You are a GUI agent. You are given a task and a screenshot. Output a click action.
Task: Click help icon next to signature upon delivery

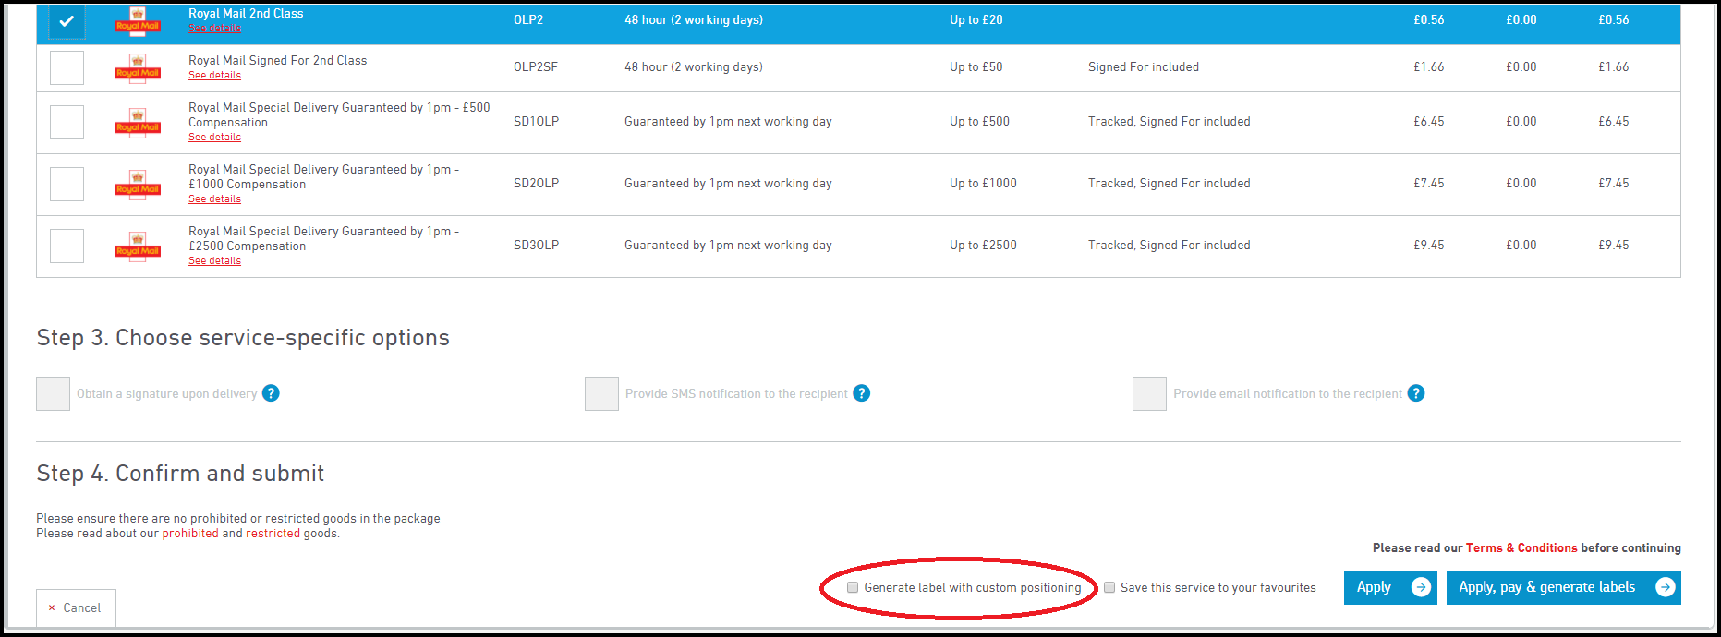(271, 393)
